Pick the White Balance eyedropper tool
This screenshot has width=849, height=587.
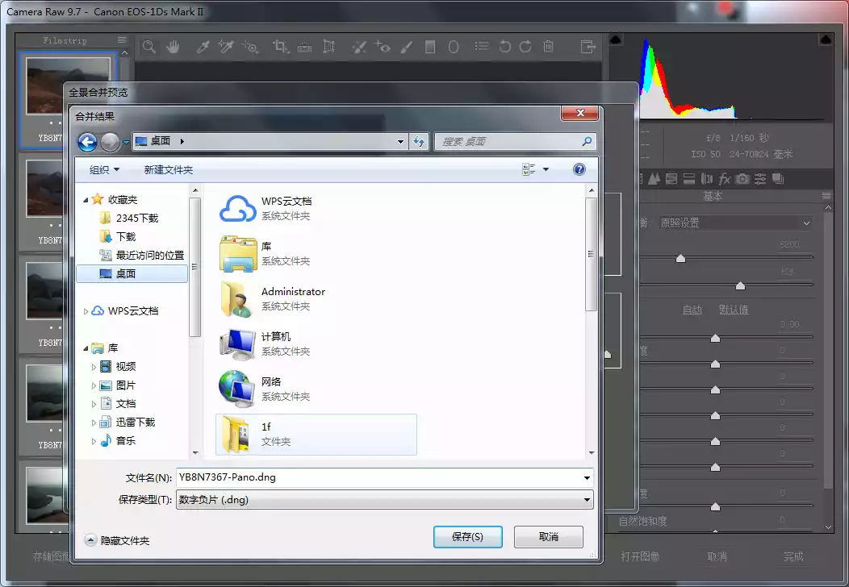(203, 48)
